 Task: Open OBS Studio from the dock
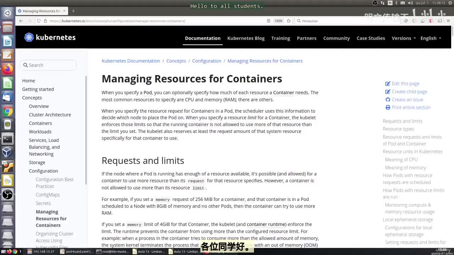pyautogui.click(x=7, y=194)
